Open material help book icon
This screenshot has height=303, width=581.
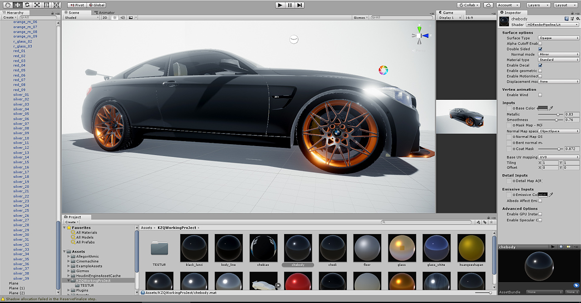tap(566, 19)
